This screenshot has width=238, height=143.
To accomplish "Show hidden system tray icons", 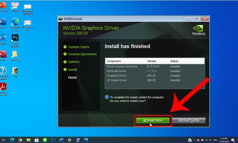I will click(x=194, y=140).
